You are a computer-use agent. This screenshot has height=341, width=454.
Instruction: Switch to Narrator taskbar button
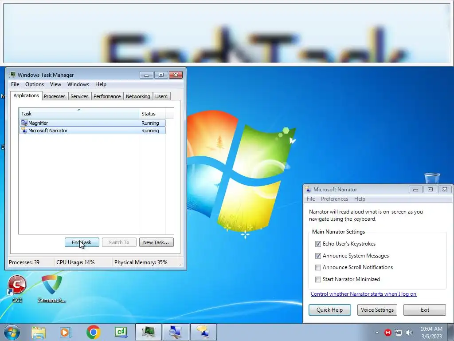203,332
